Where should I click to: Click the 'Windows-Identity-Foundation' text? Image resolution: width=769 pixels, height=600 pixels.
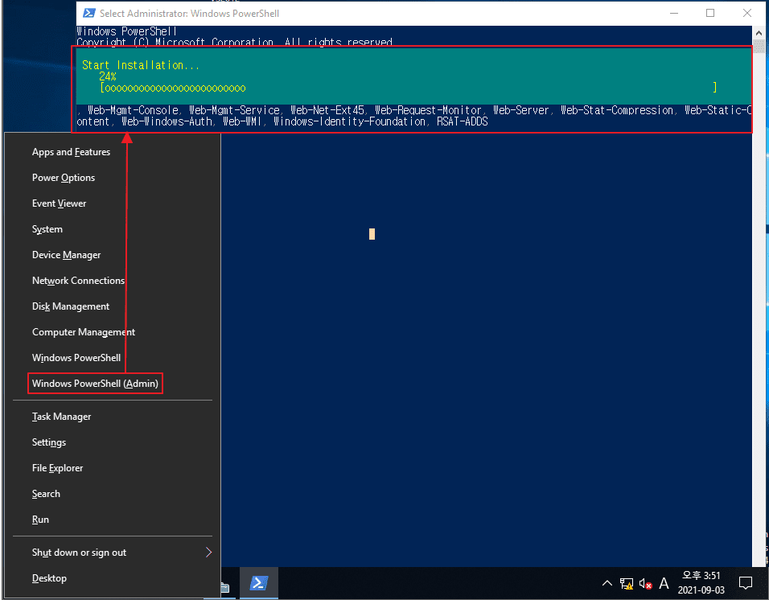349,121
